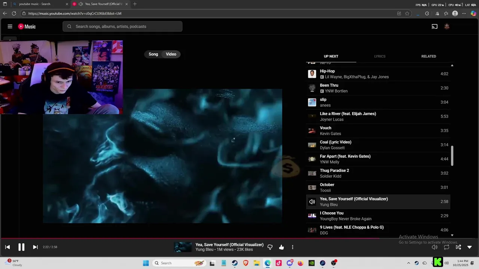Play Thug Paradise 2 by Soldier Kidd
Screen dimensions: 479x269
(378, 173)
